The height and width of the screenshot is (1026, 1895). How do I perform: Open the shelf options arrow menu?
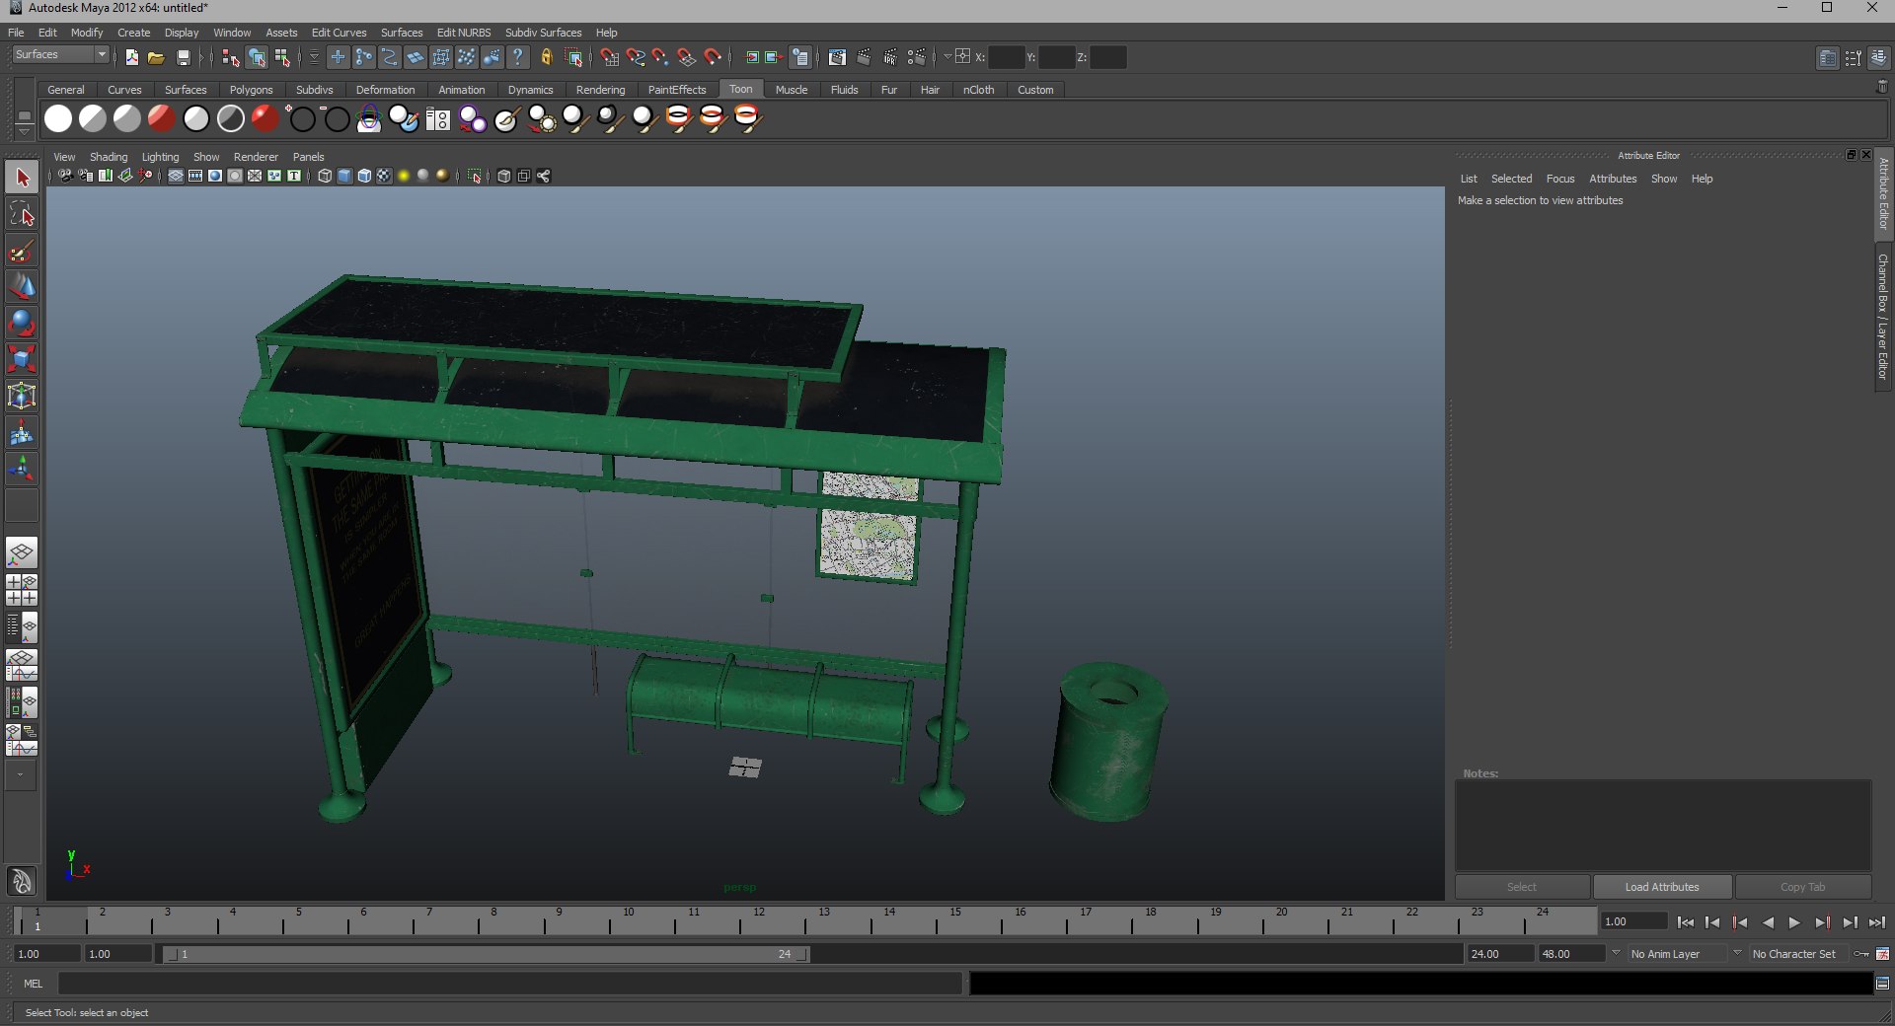point(25,132)
